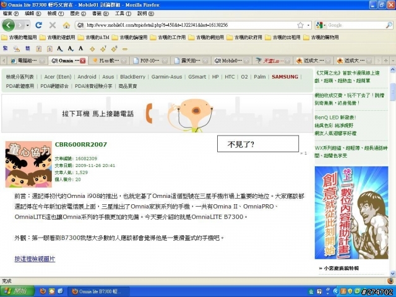This screenshot has width=396, height=297.
Task: Switch to the POP-10 tab
Action: coord(150,61)
